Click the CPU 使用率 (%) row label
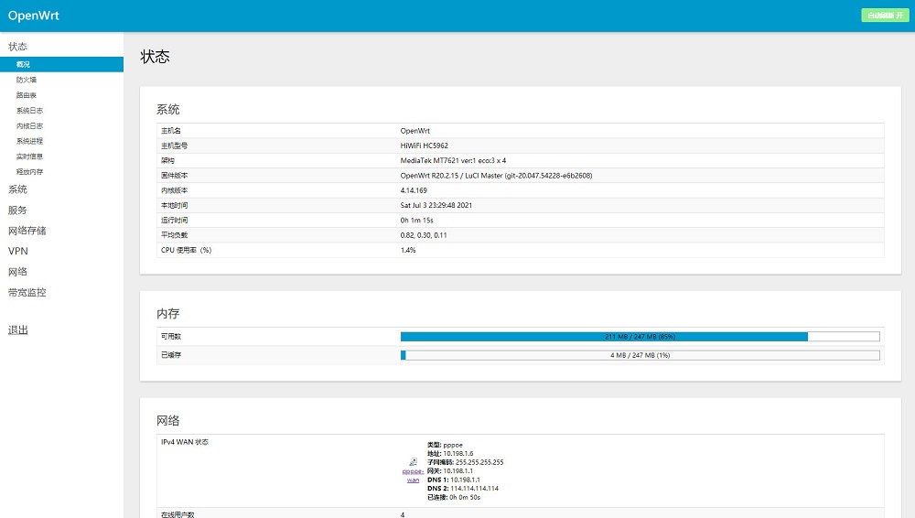 click(x=186, y=250)
